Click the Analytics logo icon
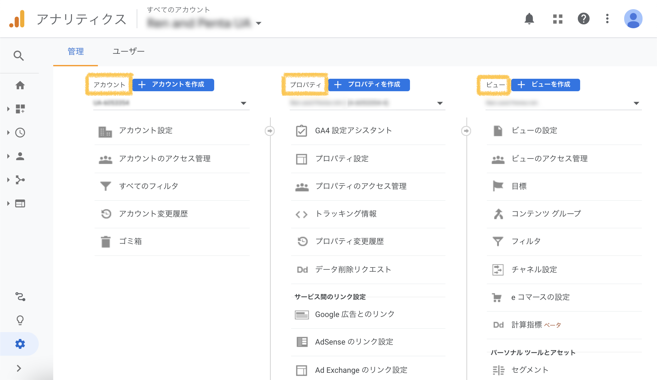The width and height of the screenshot is (657, 380). click(x=17, y=19)
